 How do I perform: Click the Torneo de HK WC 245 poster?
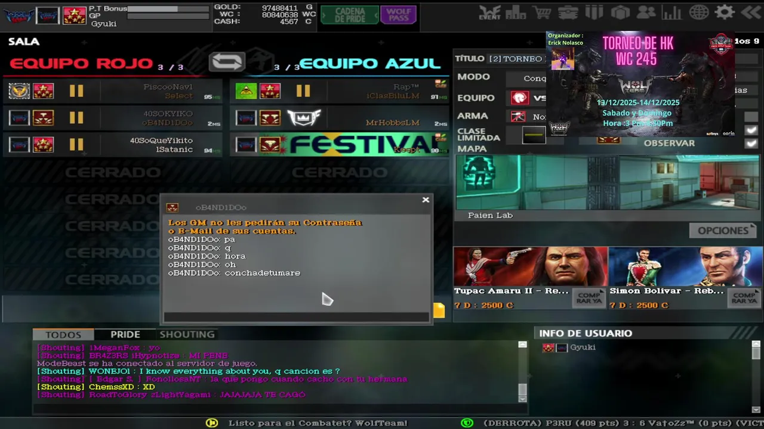pos(640,84)
